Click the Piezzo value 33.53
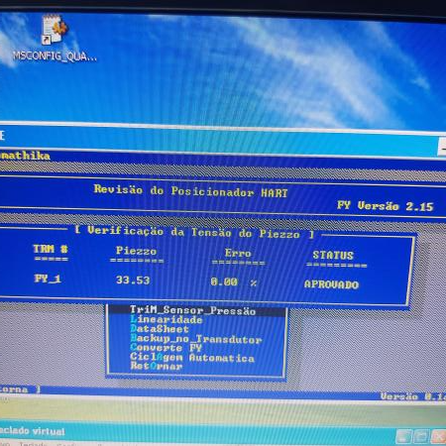The image size is (446, 446). (x=133, y=280)
